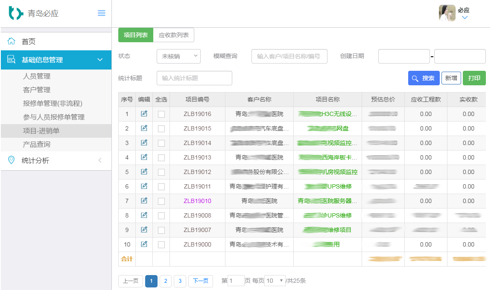The image size is (491, 290).
Task: Open the 状态 dropdown showing 未核销
Action: (x=178, y=56)
